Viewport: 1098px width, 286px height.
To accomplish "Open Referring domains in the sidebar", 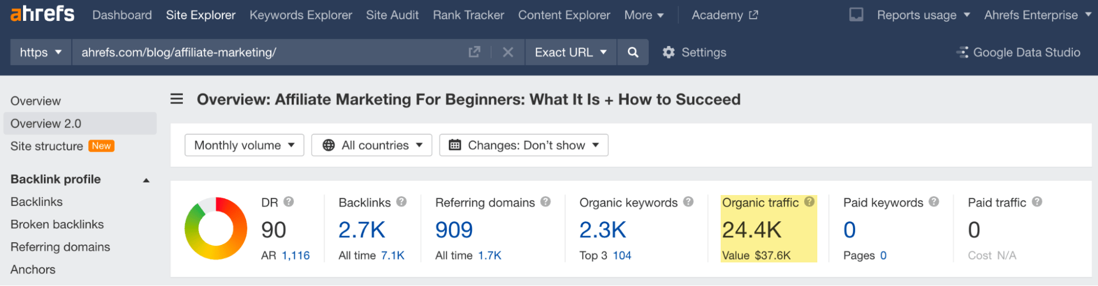I will (60, 247).
